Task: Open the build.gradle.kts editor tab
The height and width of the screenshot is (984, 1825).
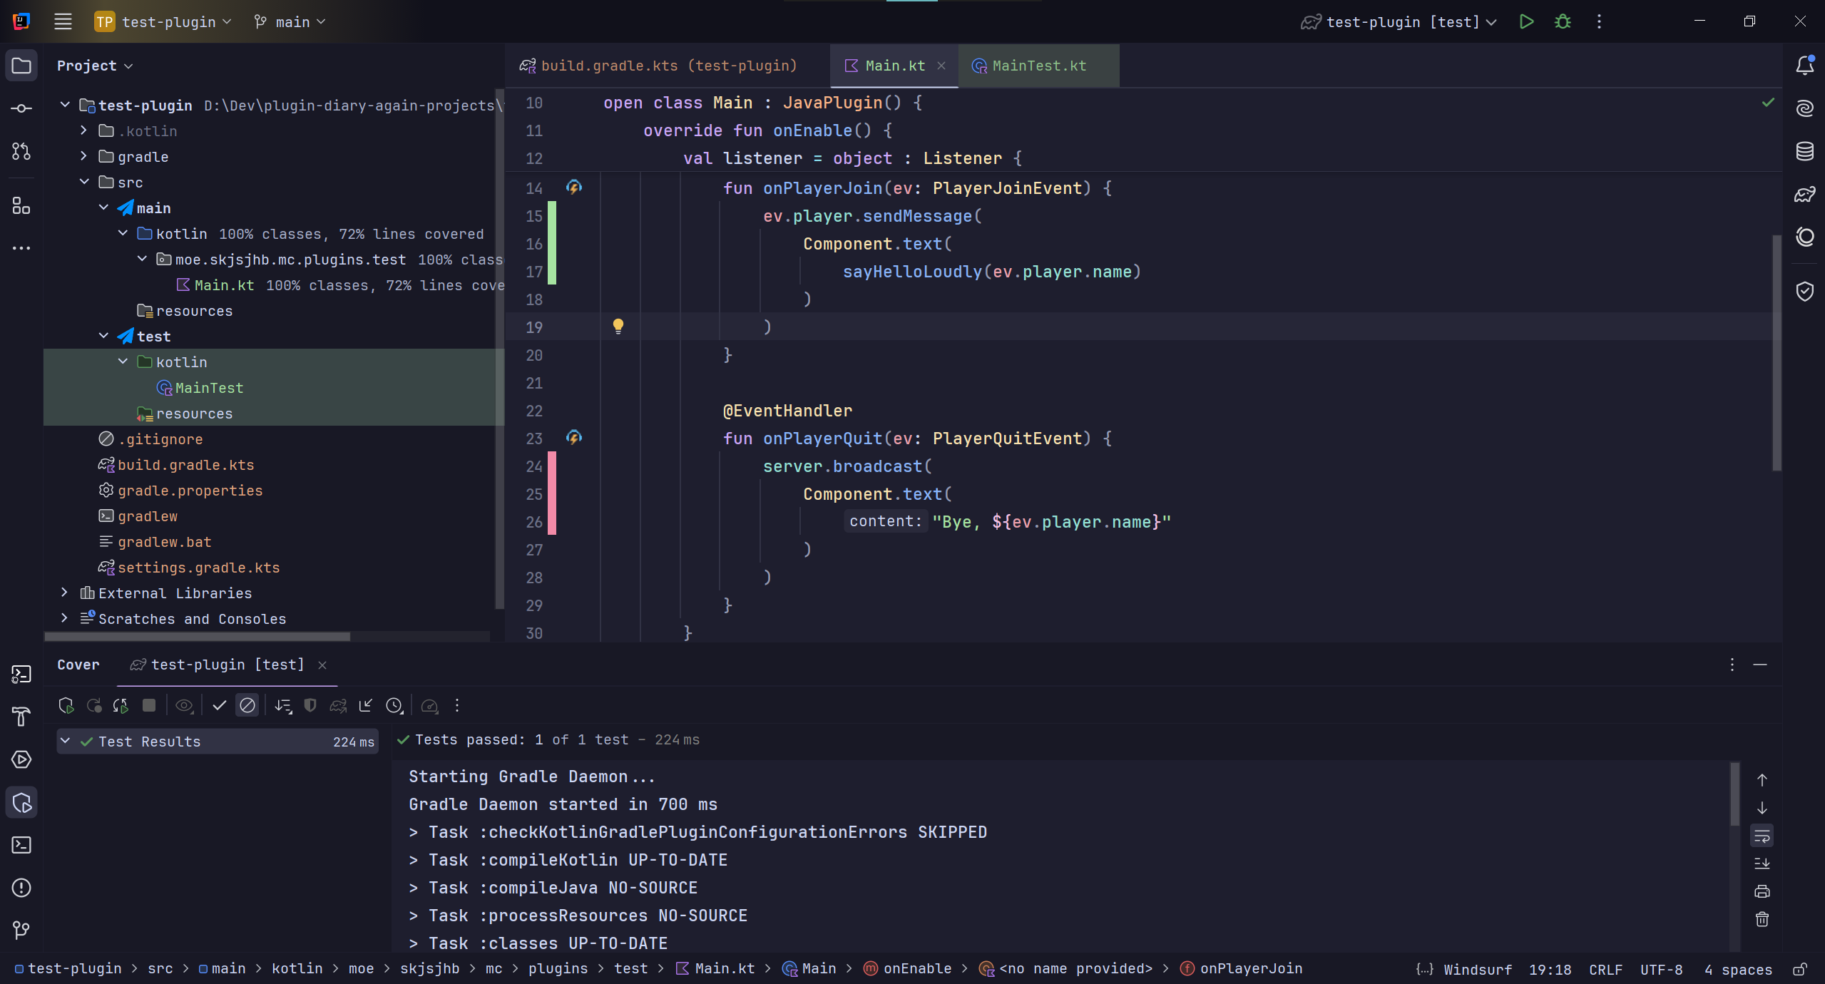Action: [668, 66]
